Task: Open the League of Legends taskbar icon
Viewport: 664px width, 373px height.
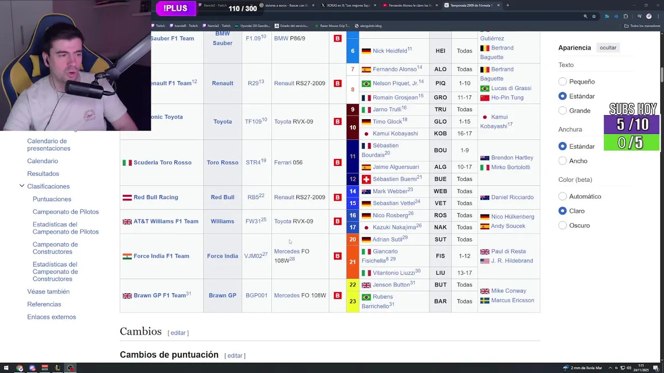Action: point(58,368)
